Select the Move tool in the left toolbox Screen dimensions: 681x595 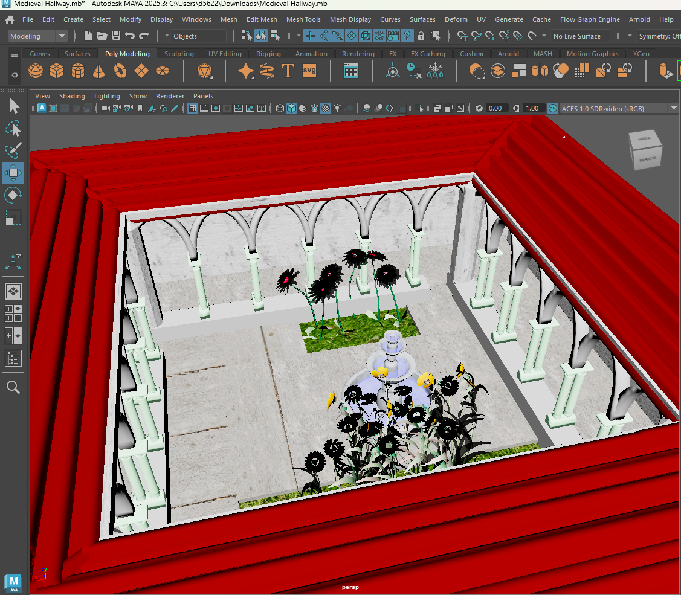[x=13, y=172]
